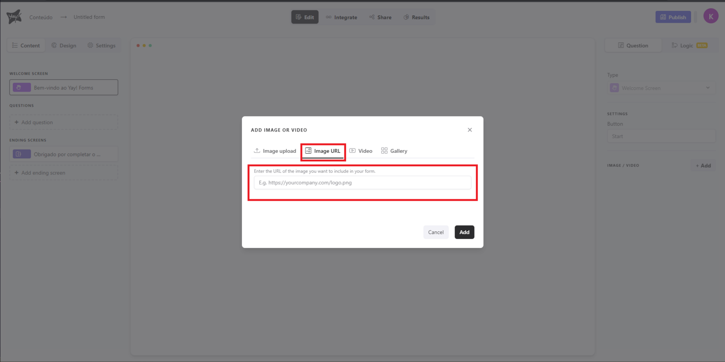Select the Image URL tab

tap(323, 151)
